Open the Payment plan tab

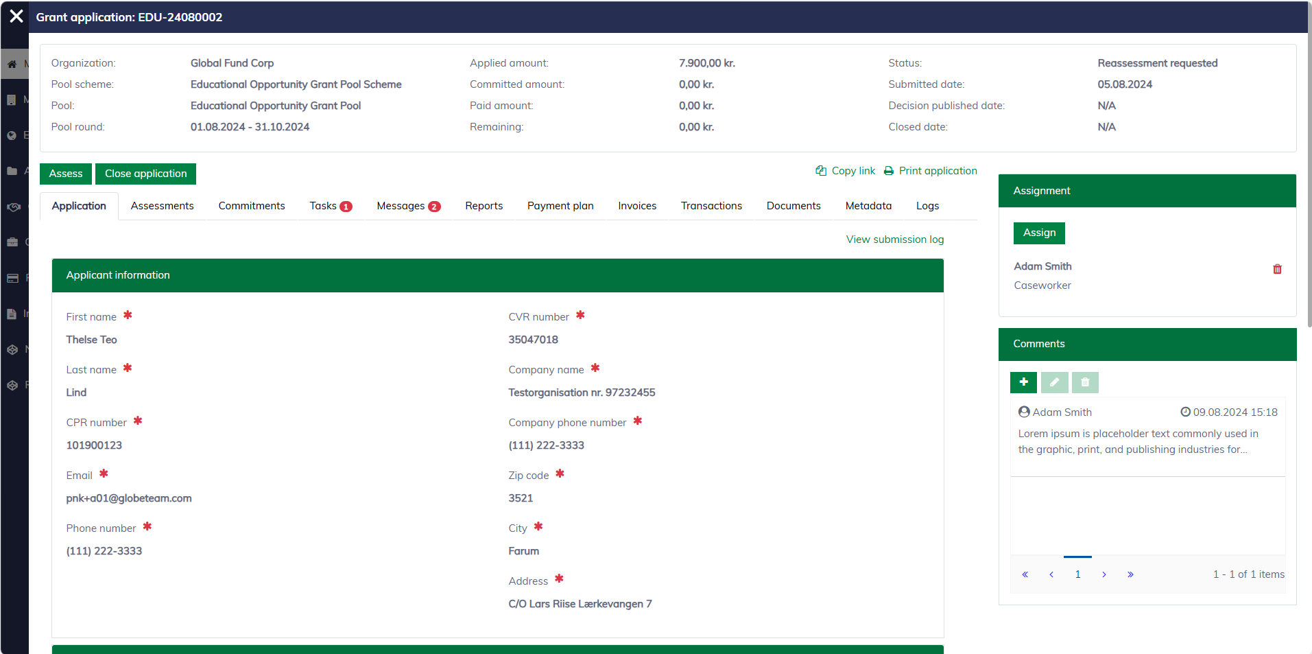(x=560, y=206)
